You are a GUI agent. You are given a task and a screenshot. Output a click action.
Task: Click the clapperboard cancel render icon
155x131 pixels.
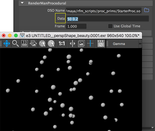tap(101, 44)
